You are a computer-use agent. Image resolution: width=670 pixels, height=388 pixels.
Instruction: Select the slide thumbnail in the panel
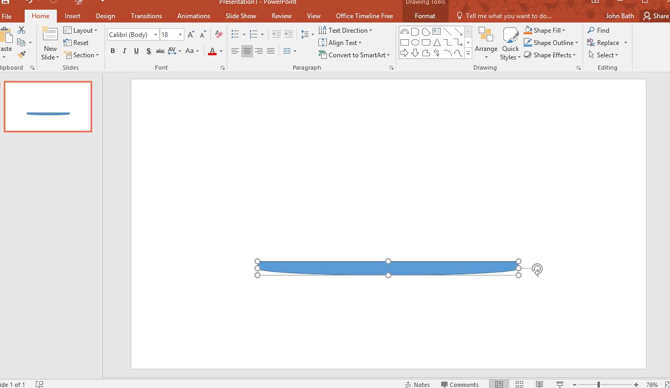click(x=48, y=106)
